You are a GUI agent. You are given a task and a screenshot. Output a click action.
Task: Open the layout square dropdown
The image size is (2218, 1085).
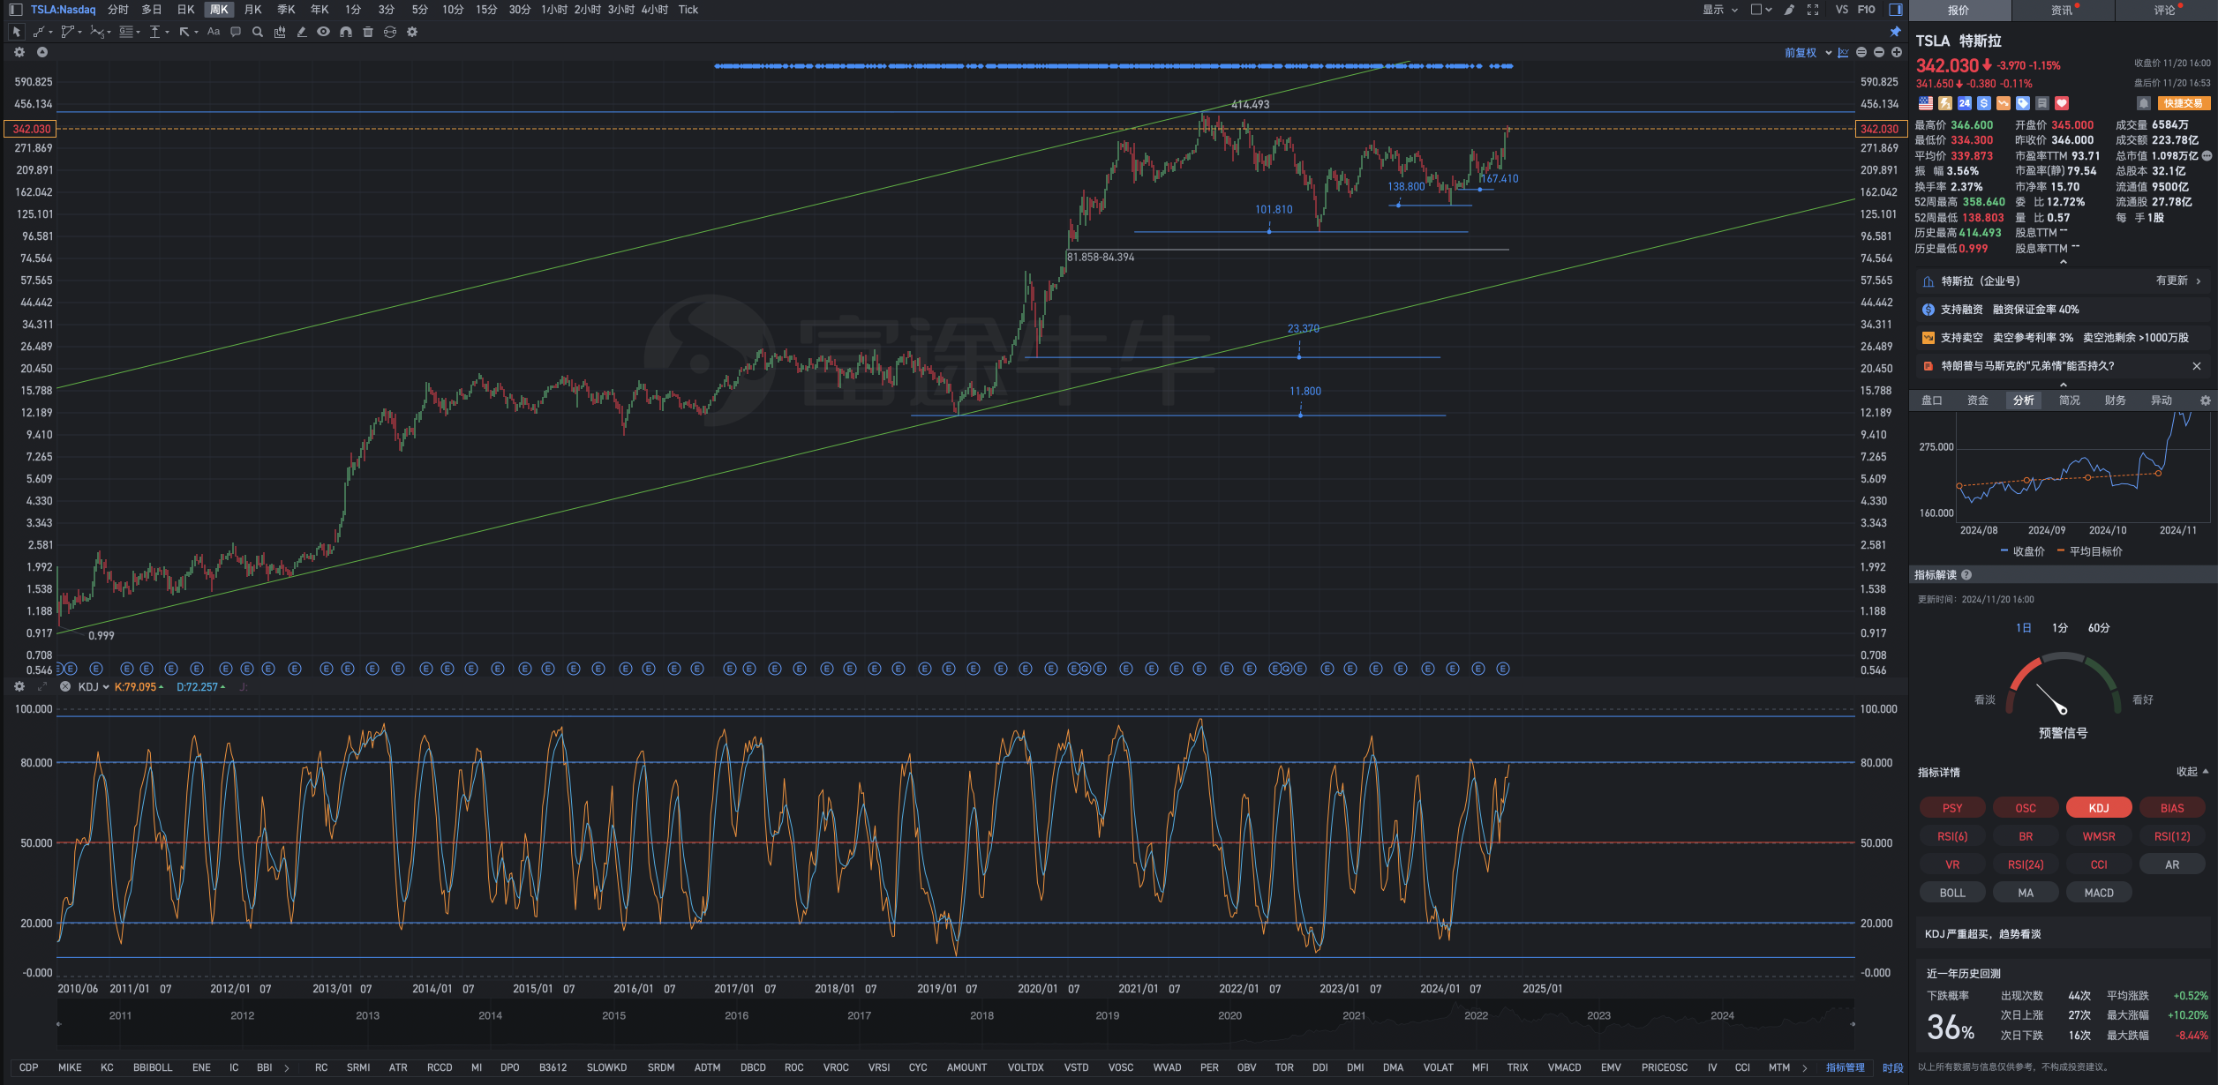click(x=1761, y=10)
